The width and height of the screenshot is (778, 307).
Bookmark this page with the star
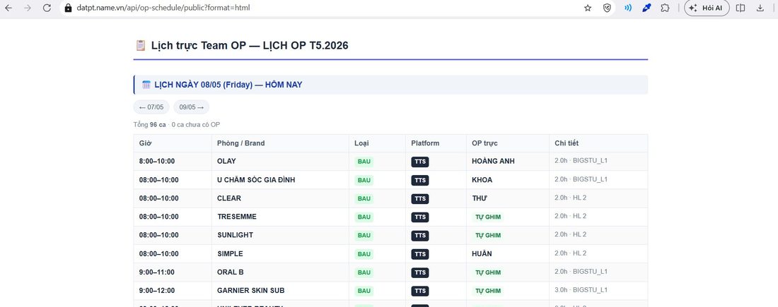point(588,8)
